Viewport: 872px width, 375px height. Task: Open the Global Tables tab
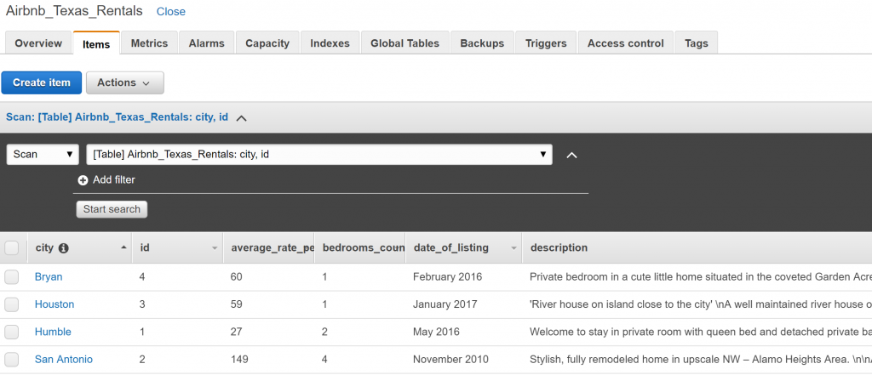[x=404, y=43]
